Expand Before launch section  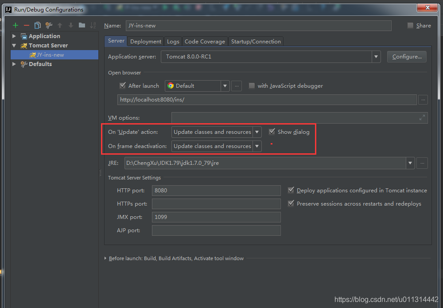point(105,258)
